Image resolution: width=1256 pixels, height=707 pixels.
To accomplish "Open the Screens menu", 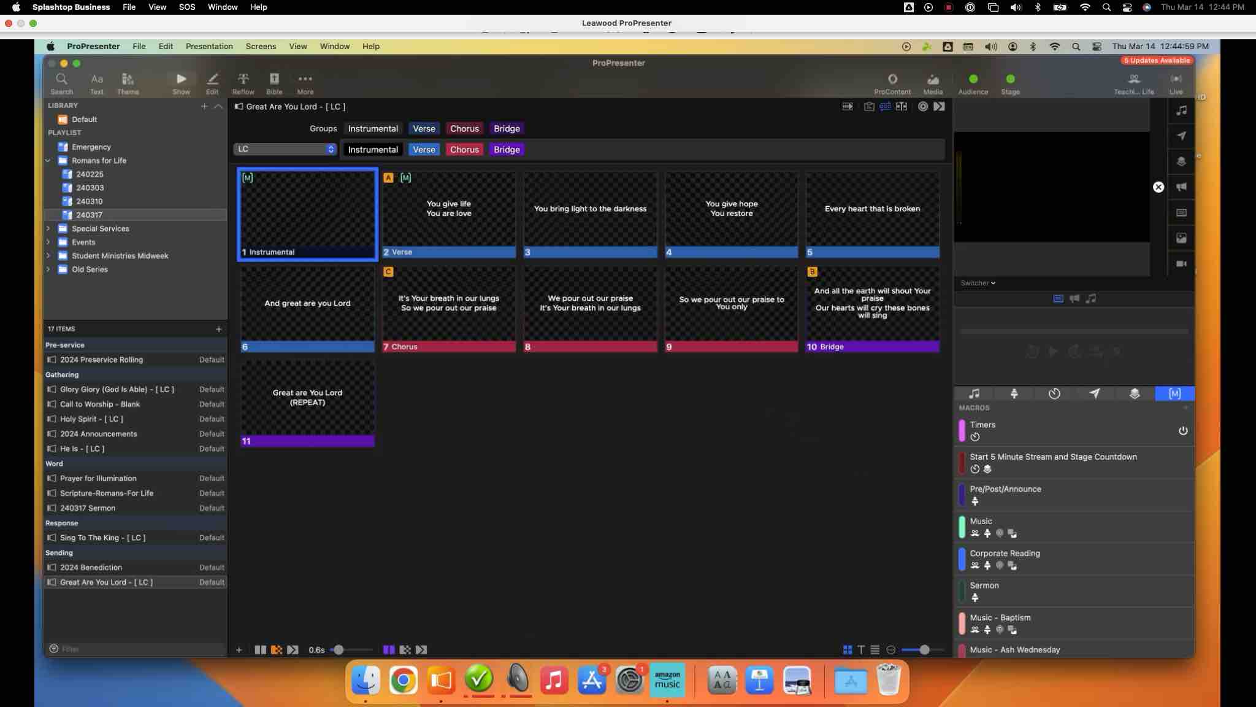I will [x=261, y=46].
